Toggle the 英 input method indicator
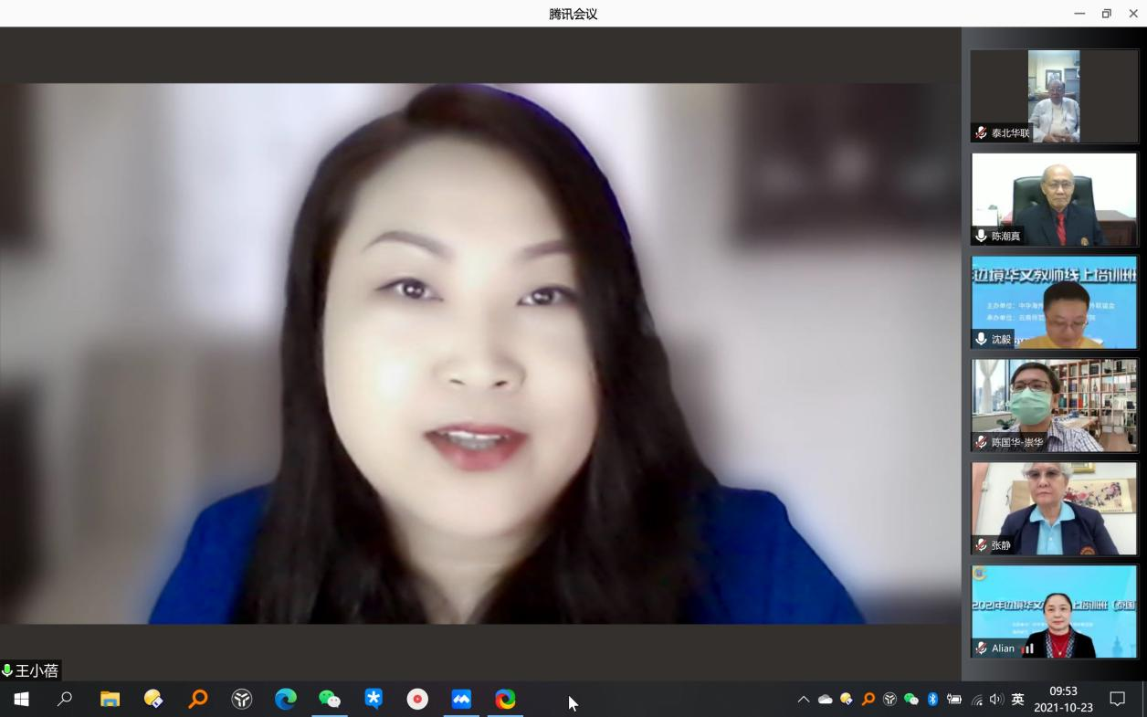 point(1017,700)
